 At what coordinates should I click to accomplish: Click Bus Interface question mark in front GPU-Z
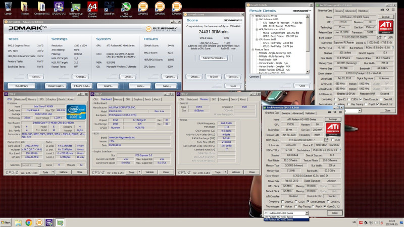340,150
